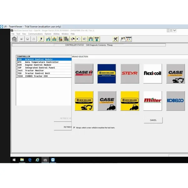Click the CONTROLLER column header

pos(44,56)
